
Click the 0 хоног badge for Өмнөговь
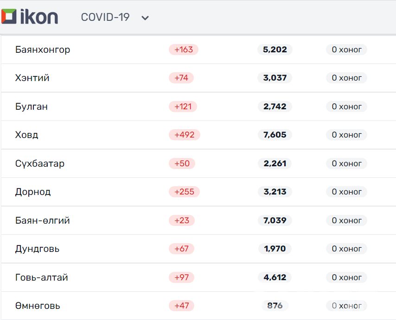point(346,306)
